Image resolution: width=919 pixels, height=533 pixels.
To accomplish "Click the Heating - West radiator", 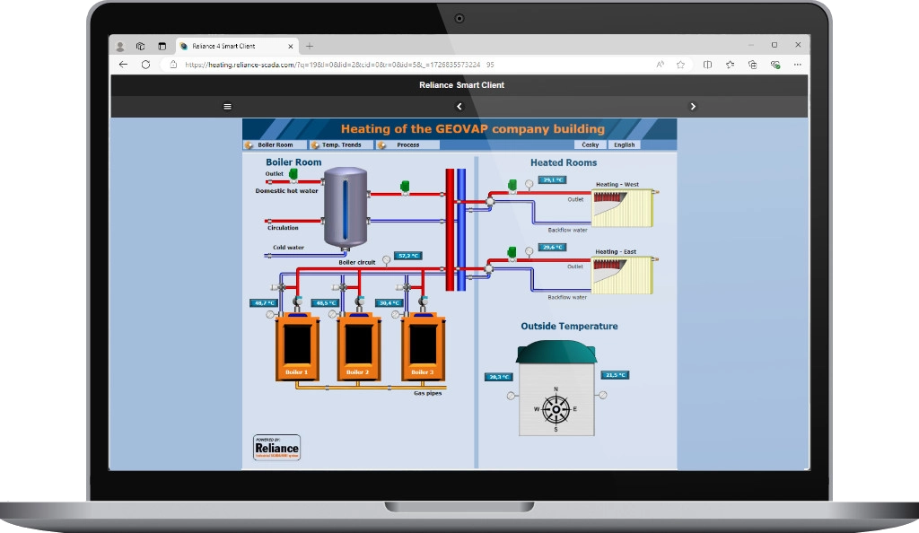I will (622, 208).
